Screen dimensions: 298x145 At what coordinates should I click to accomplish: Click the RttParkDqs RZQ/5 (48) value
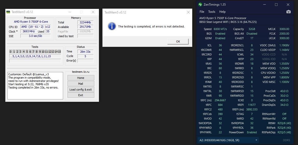coord(284,132)
